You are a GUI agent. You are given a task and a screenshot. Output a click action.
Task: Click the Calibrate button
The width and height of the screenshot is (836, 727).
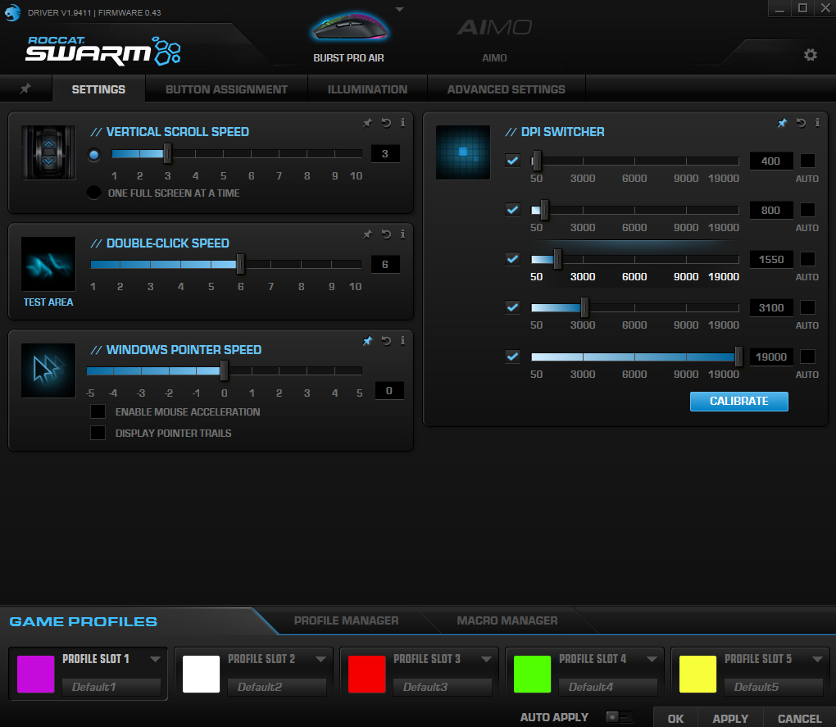739,402
